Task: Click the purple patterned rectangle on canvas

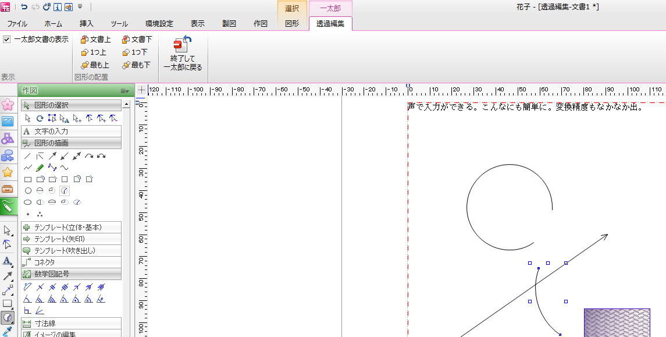Action: tap(617, 322)
